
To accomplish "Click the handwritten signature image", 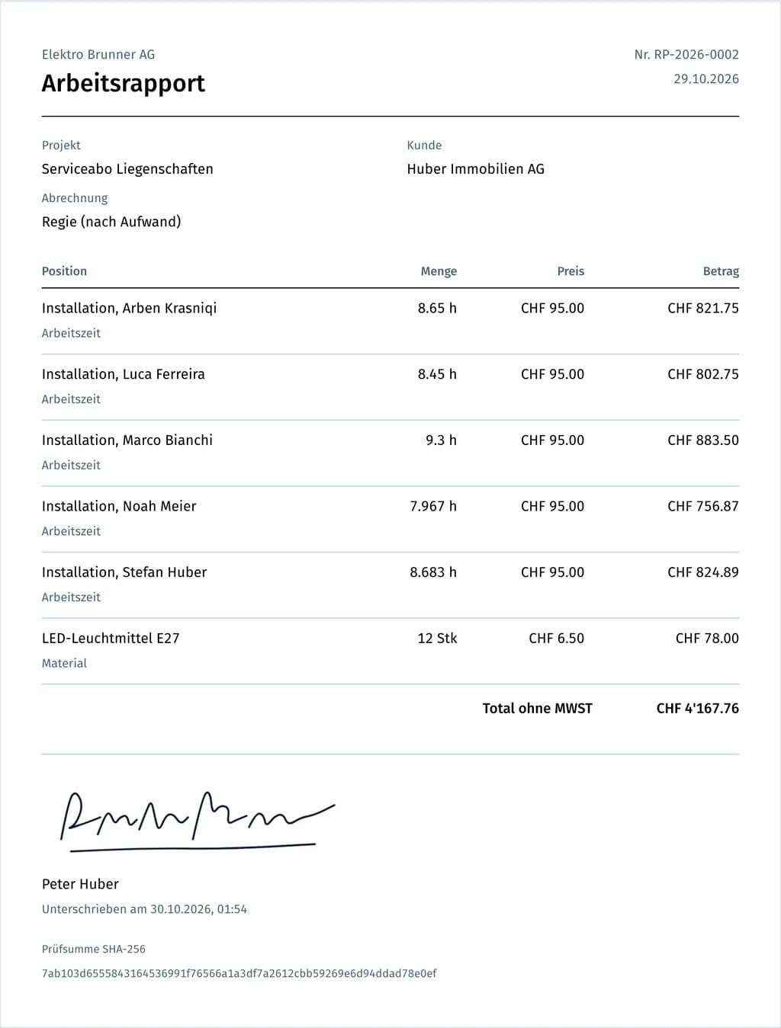I will tap(198, 821).
